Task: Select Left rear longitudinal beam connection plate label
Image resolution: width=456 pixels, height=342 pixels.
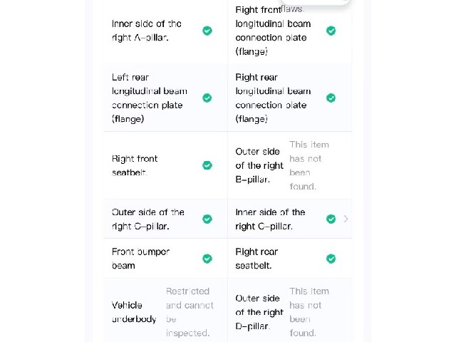Action: pyautogui.click(x=150, y=98)
